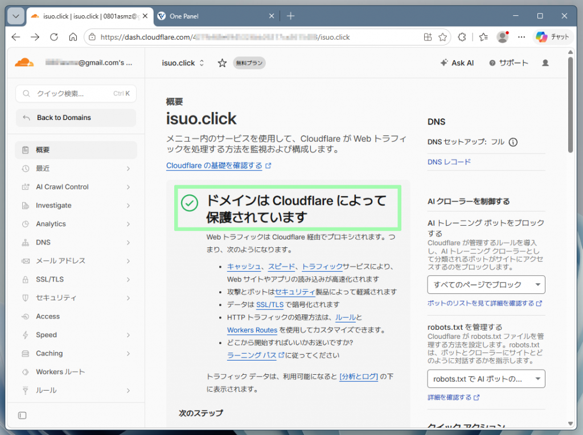Open Copilot チャット button
Image resolution: width=583 pixels, height=435 pixels.
(x=552, y=37)
